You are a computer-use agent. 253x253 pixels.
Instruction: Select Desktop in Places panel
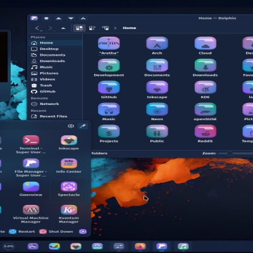pos(56,49)
